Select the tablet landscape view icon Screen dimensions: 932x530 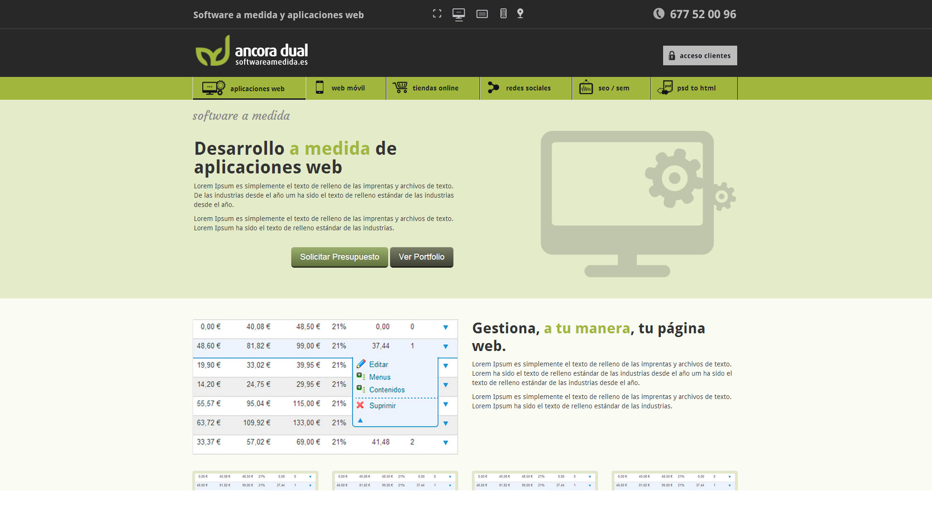482,14
